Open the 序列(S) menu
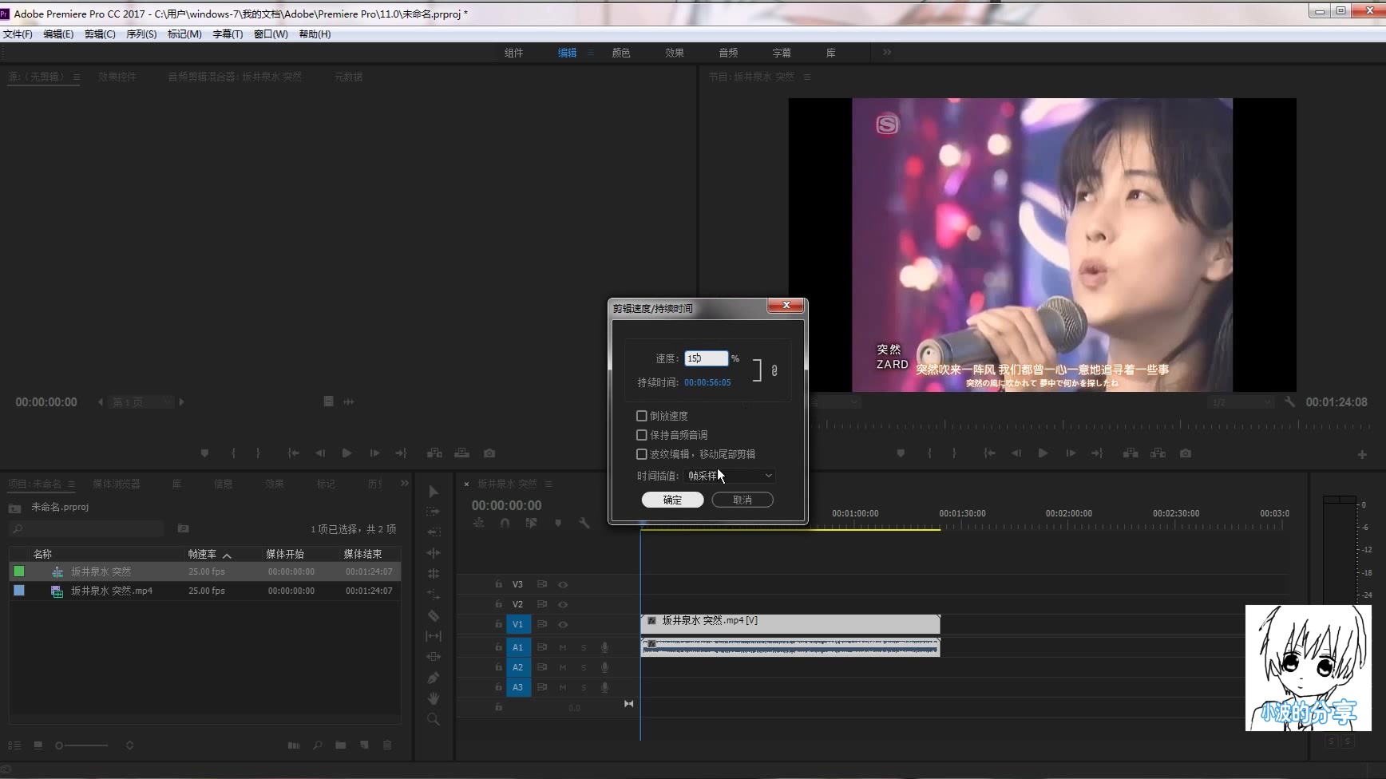Viewport: 1386px width, 779px height. [x=141, y=34]
